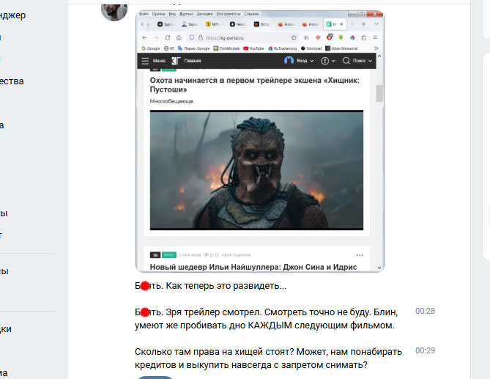Click the three-dot options on second article
Screen dimensions: 490x379
point(360,255)
